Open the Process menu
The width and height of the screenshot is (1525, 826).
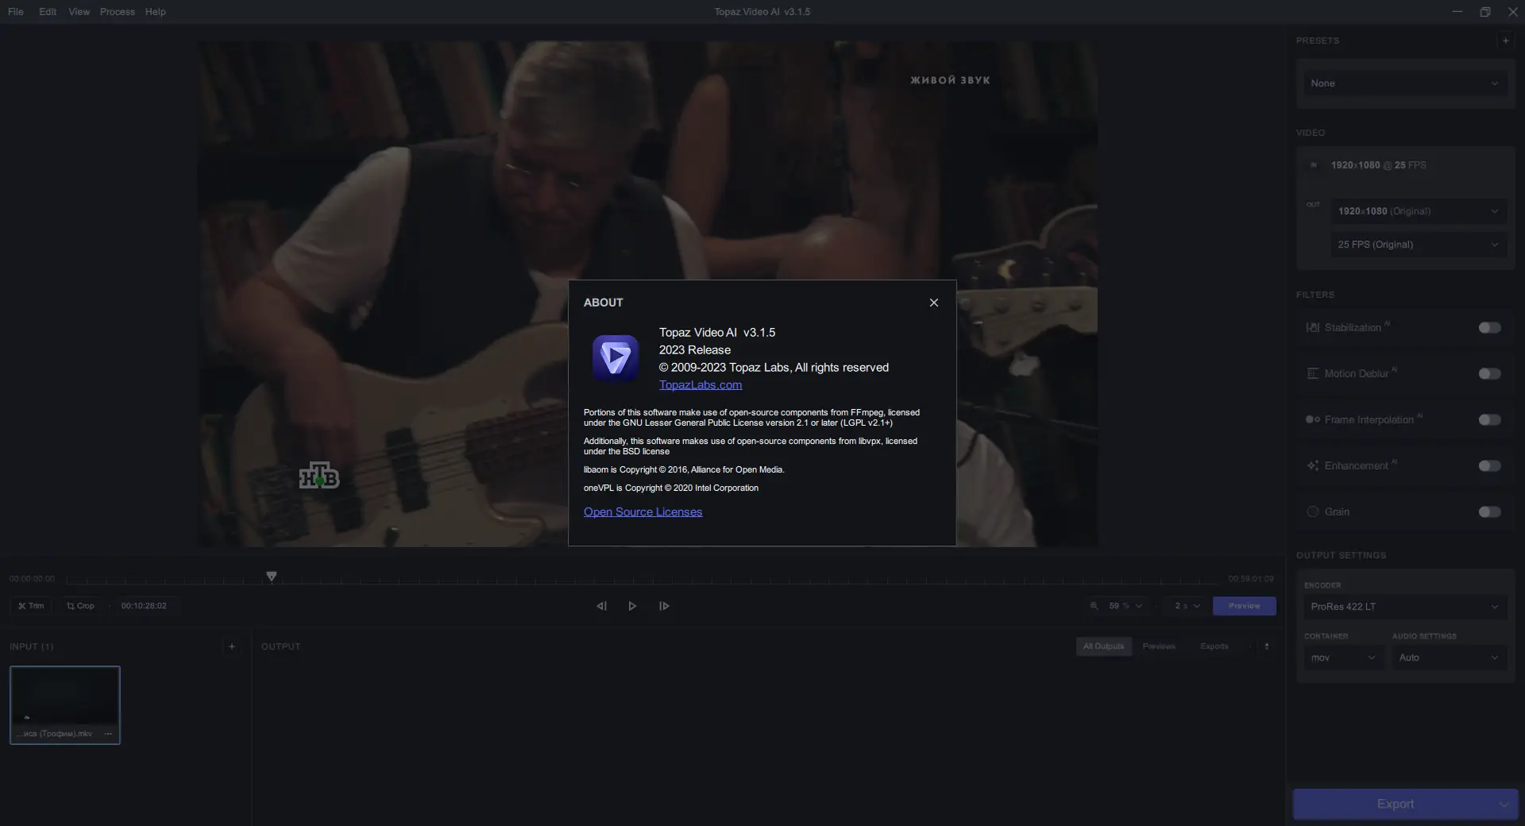(118, 12)
